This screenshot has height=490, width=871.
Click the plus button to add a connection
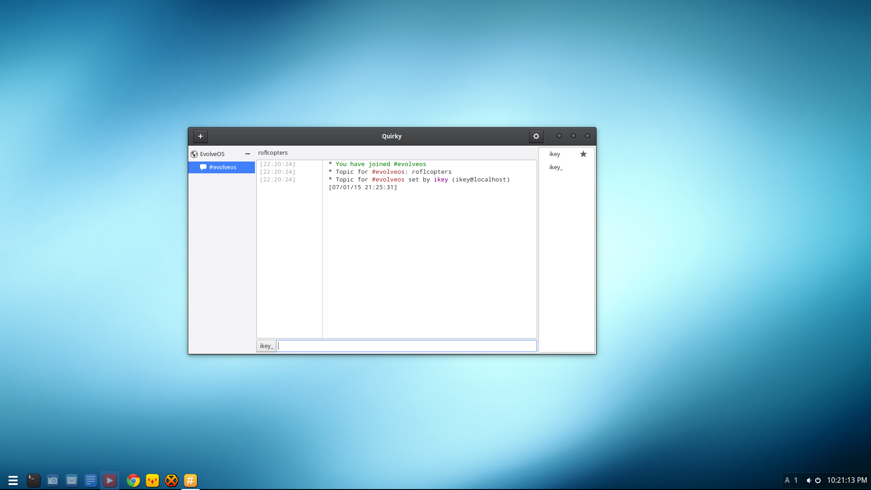[200, 136]
